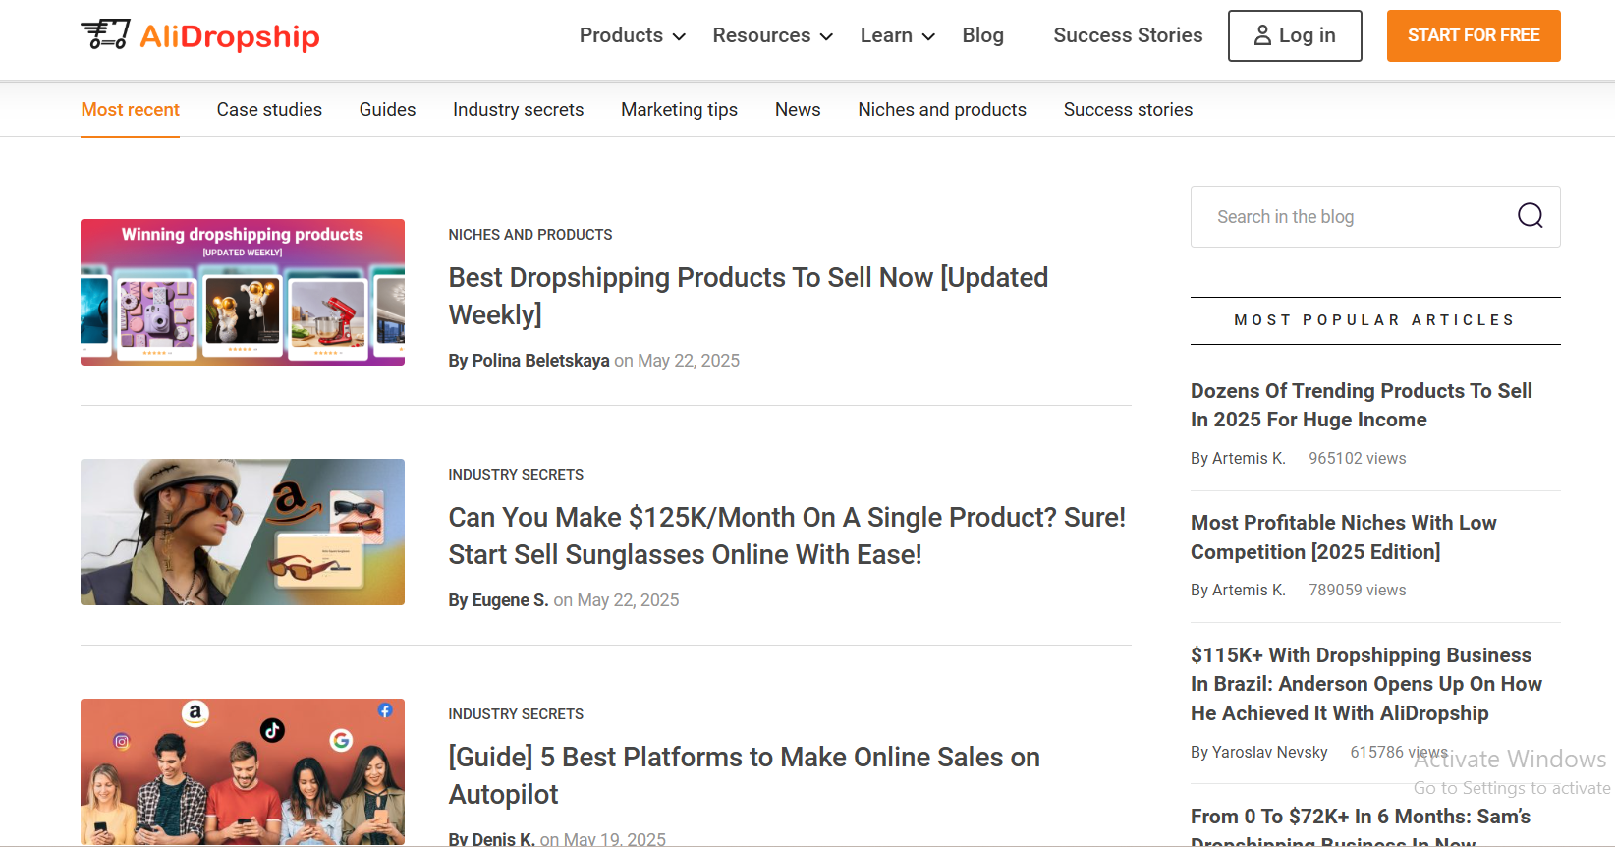Image resolution: width=1615 pixels, height=847 pixels.
Task: Open the 5 Best Platforms article thumbnail
Action: (243, 771)
